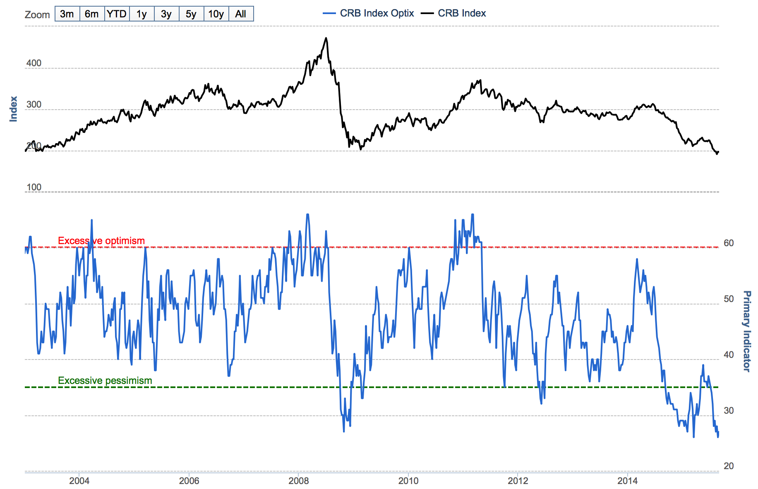This screenshot has height=489, width=758.
Task: Click the blue CRB Index Optix legend line
Action: point(329,14)
